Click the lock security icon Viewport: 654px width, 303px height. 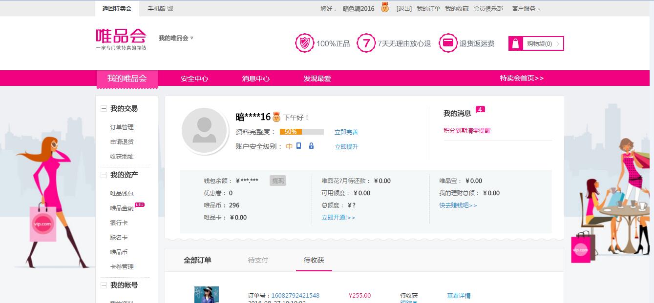click(311, 146)
